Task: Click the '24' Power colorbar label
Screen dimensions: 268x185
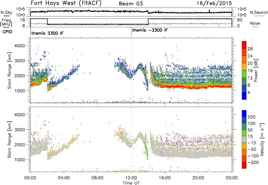Action: (250, 56)
